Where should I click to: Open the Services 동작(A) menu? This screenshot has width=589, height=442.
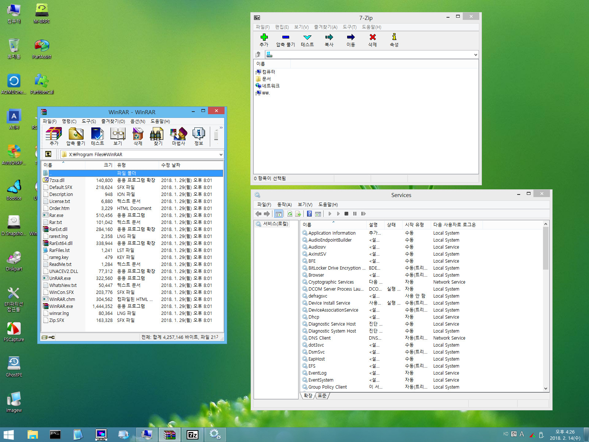[x=284, y=204]
